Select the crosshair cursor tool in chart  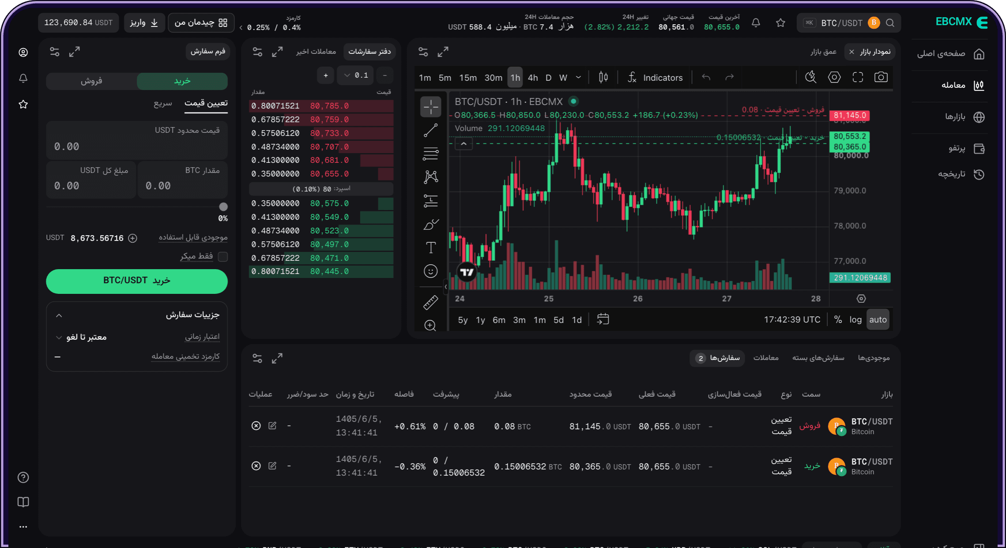[x=430, y=107]
